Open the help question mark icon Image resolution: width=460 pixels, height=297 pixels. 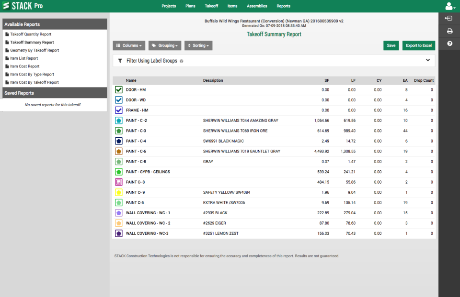click(449, 44)
